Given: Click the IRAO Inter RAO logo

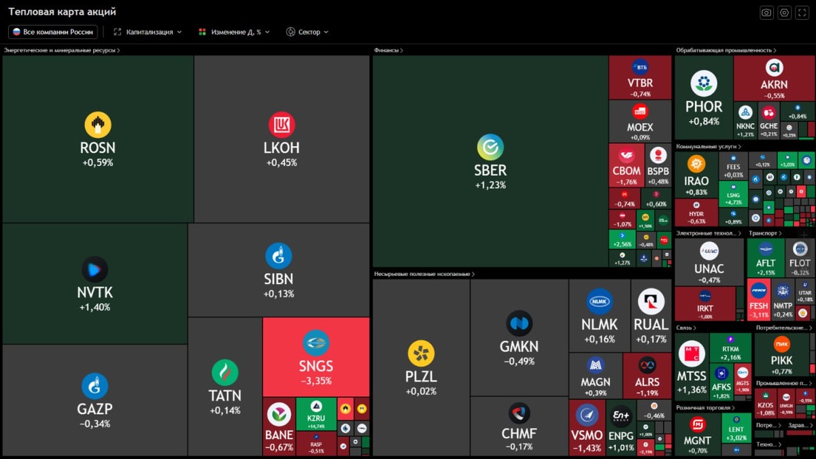Looking at the screenshot, I should pyautogui.click(x=696, y=164).
